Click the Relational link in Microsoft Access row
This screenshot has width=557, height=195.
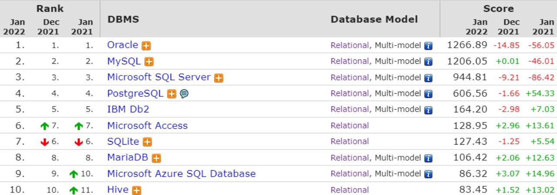[349, 126]
